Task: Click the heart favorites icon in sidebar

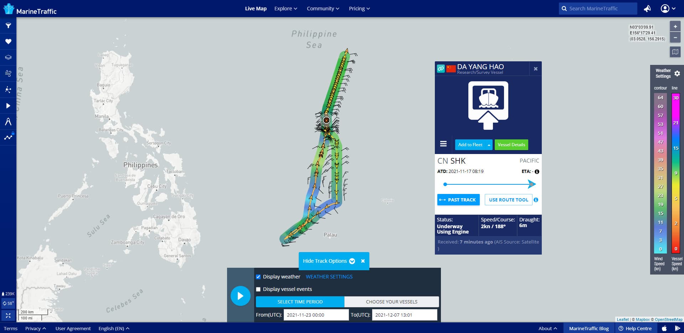Action: coord(8,41)
